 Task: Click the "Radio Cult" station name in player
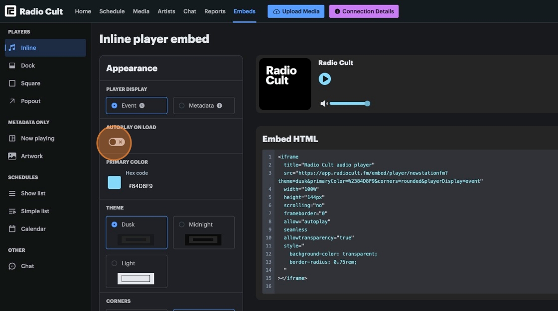(336, 63)
